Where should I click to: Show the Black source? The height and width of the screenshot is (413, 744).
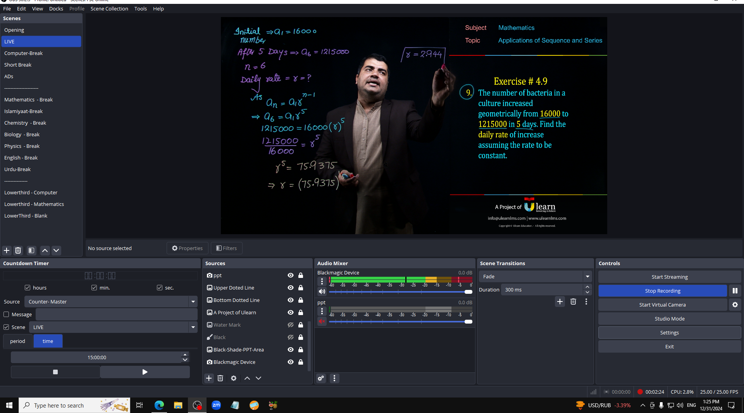click(291, 337)
